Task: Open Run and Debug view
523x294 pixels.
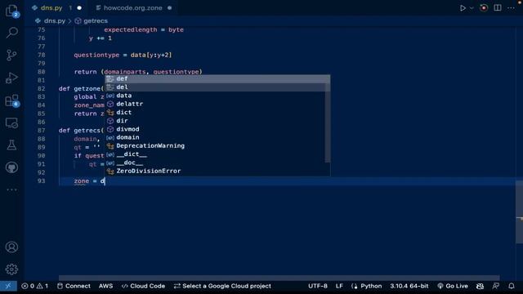Action: point(12,78)
